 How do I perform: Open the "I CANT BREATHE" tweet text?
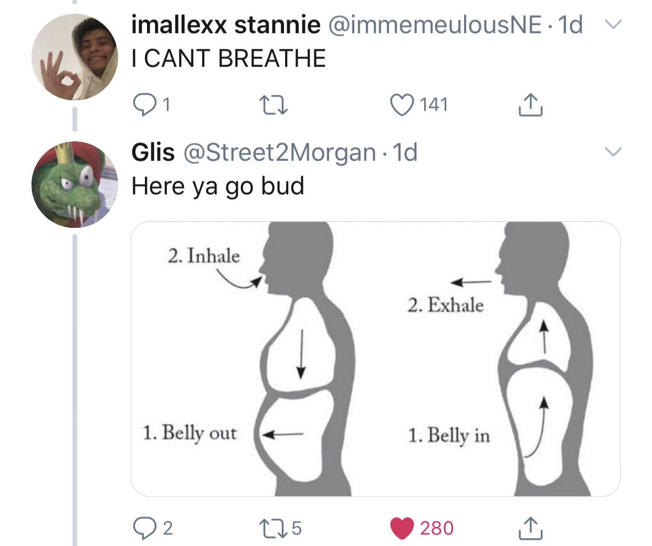click(228, 58)
